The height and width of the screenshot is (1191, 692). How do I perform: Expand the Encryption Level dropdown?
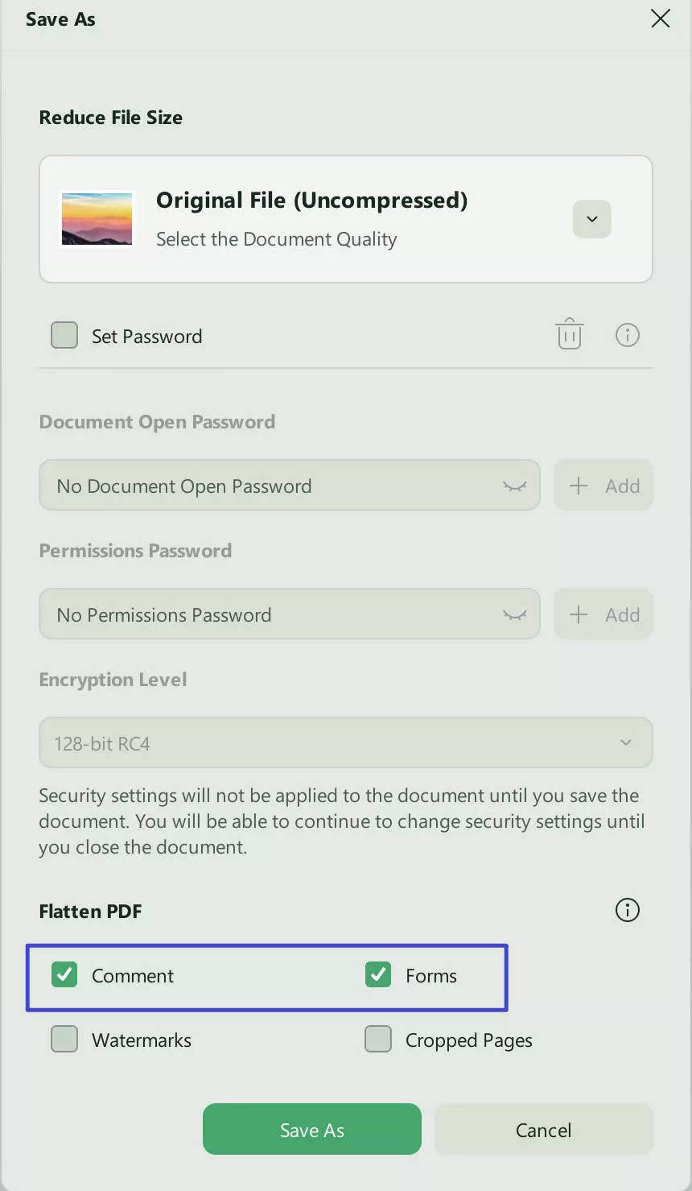(624, 742)
